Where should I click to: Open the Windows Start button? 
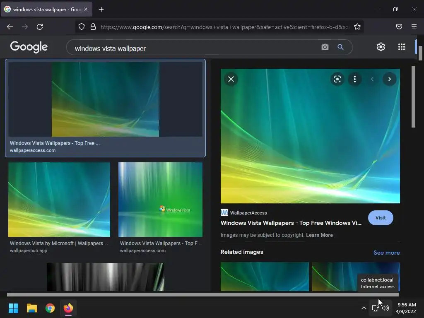13,308
